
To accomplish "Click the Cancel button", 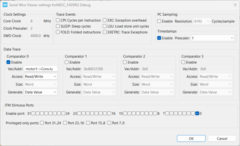I will [222, 138].
